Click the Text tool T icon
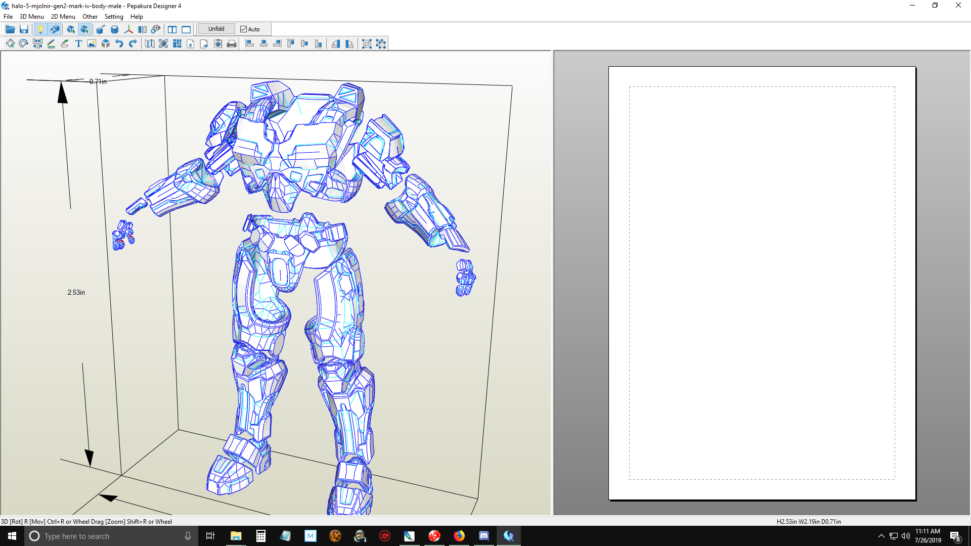The image size is (971, 546). click(x=78, y=44)
